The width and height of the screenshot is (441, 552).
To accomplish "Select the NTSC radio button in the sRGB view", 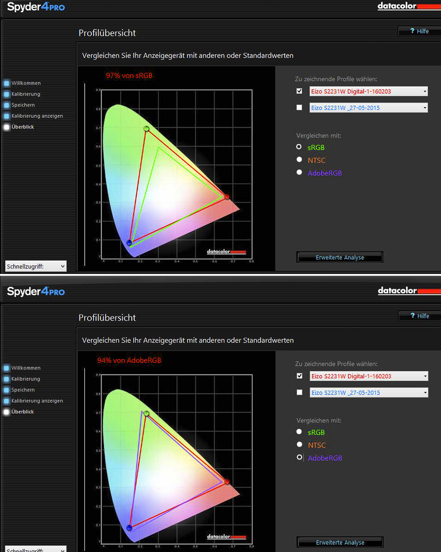I will [x=299, y=160].
